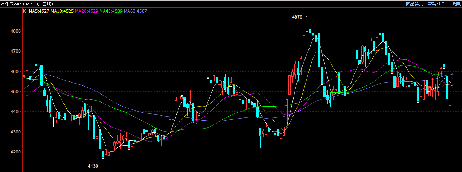This screenshot has height=172, width=462.
Task: Click the K label in indicator legend
Action: [x=24, y=11]
